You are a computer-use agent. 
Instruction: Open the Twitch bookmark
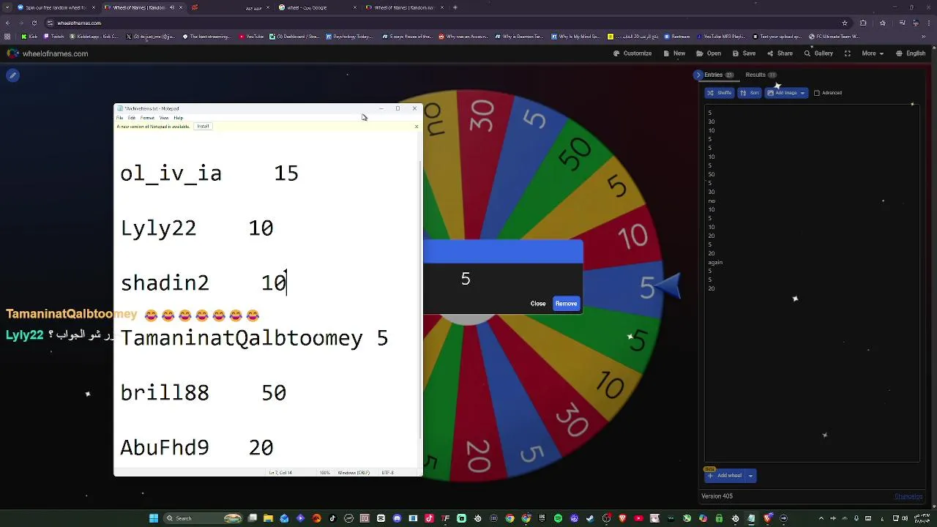tap(54, 37)
